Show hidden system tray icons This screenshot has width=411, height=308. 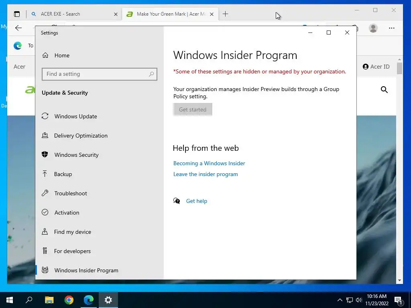(x=340, y=300)
